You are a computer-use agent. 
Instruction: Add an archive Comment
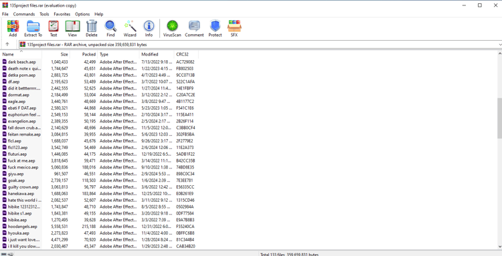tap(194, 29)
